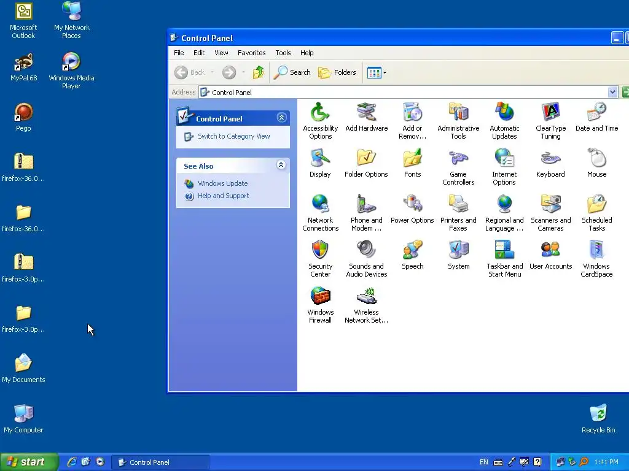The width and height of the screenshot is (629, 471).
Task: Open Taskbar and Start Menu settings
Action: point(504,258)
